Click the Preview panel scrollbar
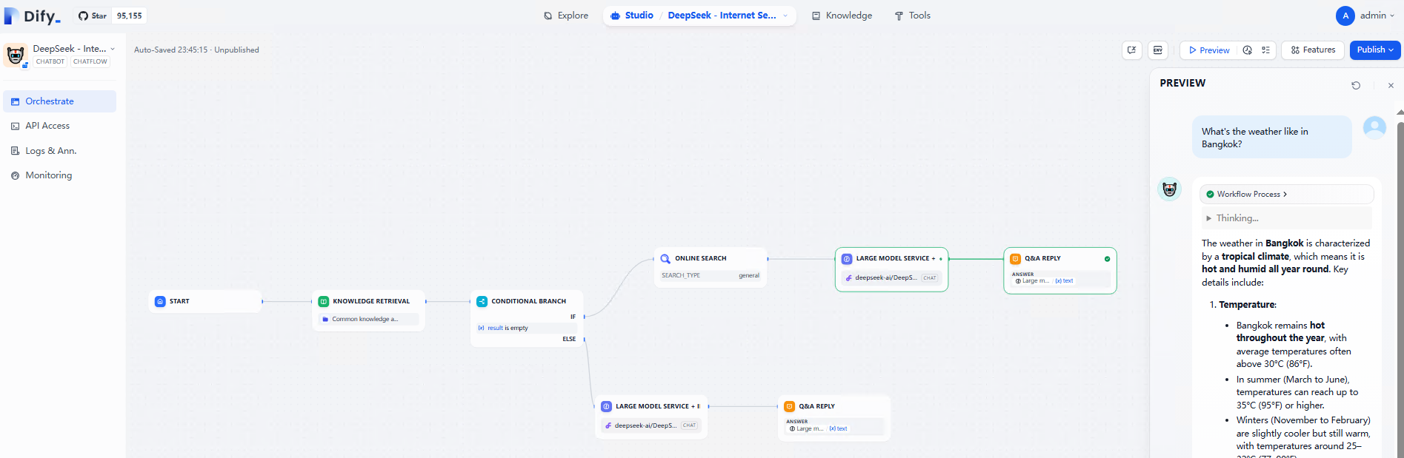The width and height of the screenshot is (1404, 458). click(1400, 289)
